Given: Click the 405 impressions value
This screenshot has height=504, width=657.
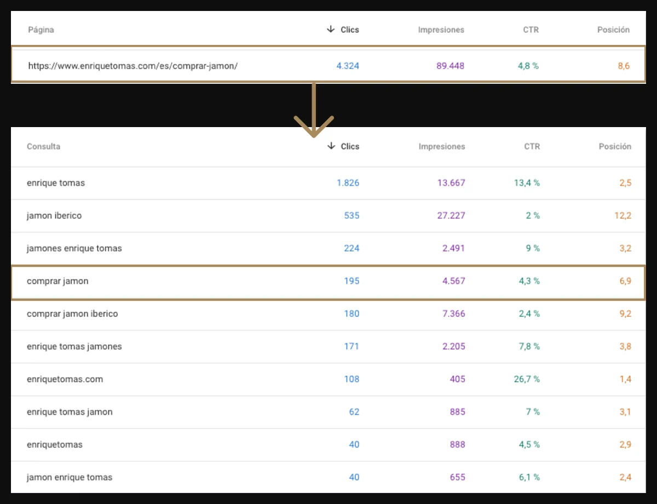Looking at the screenshot, I should 457,379.
